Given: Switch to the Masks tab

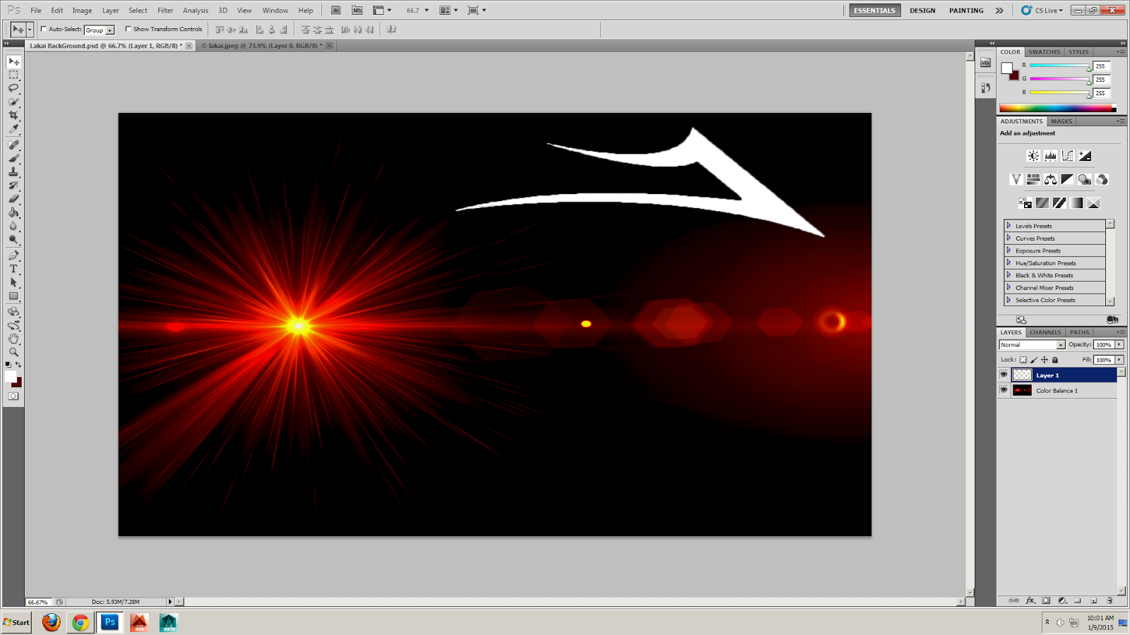Looking at the screenshot, I should tap(1061, 121).
